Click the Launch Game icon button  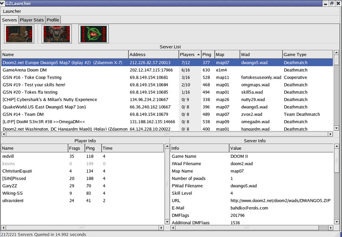coord(19,34)
